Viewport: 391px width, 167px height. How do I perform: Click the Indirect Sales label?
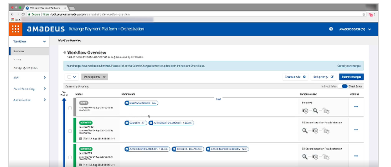coord(329,86)
